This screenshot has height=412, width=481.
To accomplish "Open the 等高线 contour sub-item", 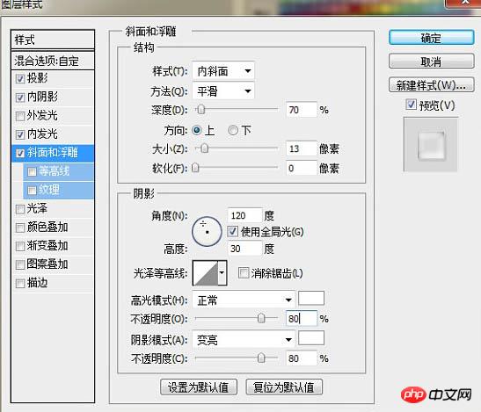I will pyautogui.click(x=58, y=171).
